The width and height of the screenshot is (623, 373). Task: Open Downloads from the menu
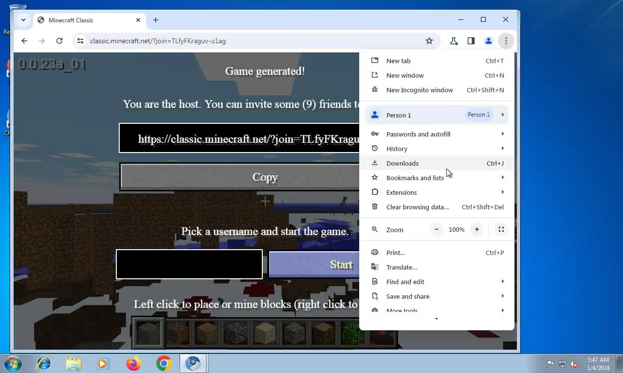point(437,163)
